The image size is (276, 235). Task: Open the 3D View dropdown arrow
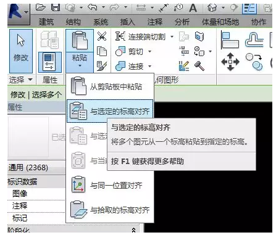(x=224, y=8)
